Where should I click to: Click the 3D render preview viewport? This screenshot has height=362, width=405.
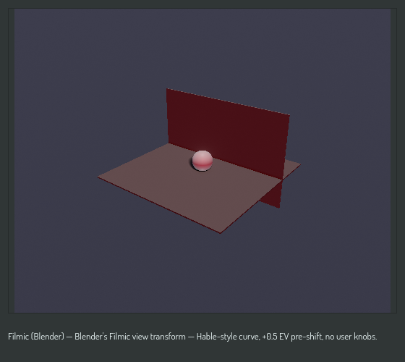point(202,161)
